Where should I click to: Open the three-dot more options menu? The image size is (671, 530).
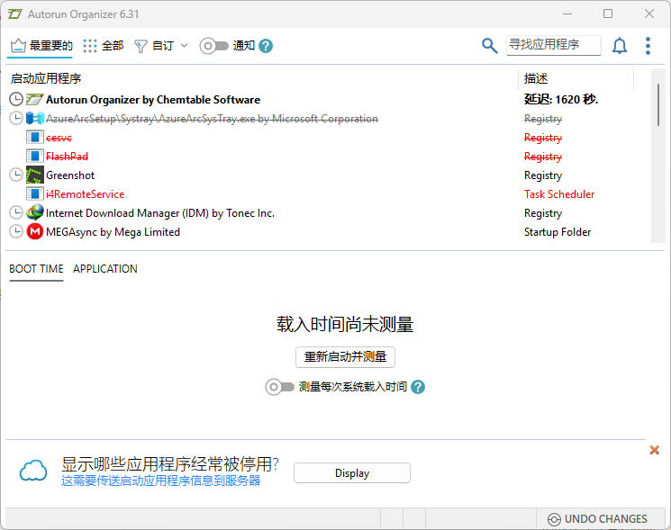pyautogui.click(x=648, y=46)
